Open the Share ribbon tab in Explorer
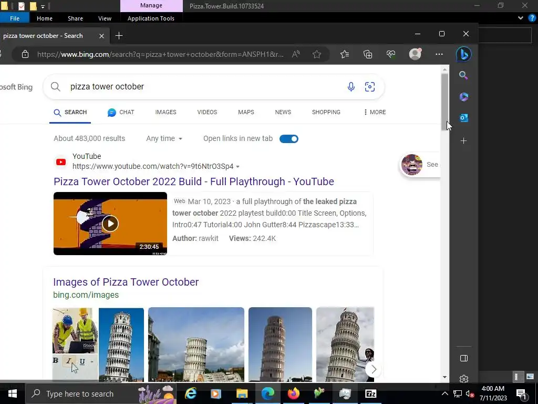This screenshot has height=404, width=538. [x=75, y=18]
